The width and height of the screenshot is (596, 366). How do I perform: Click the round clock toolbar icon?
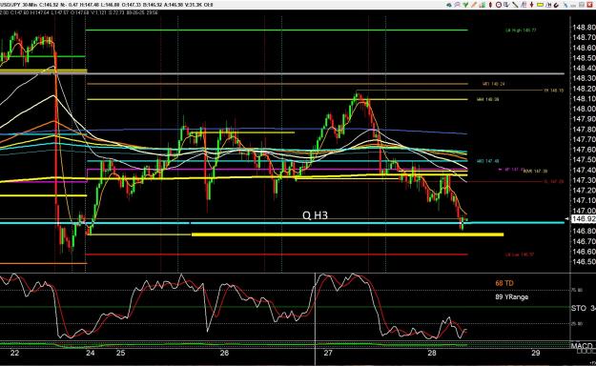click(499, 5)
